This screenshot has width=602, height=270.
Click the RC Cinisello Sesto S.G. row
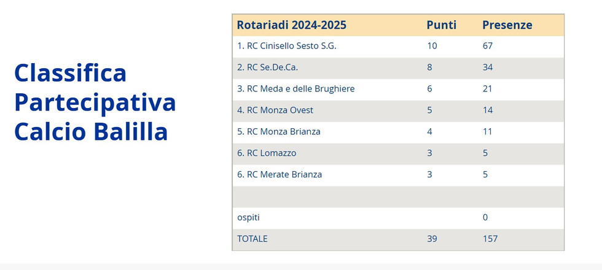coord(287,46)
